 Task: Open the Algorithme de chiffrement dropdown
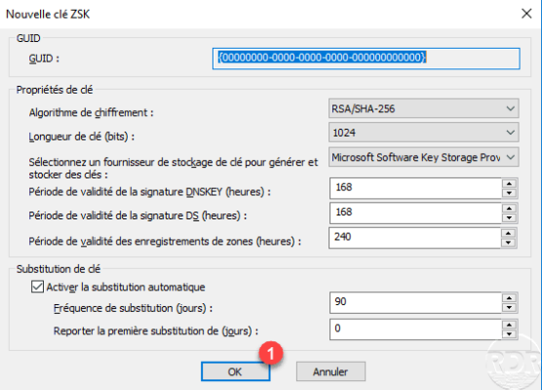click(x=423, y=109)
